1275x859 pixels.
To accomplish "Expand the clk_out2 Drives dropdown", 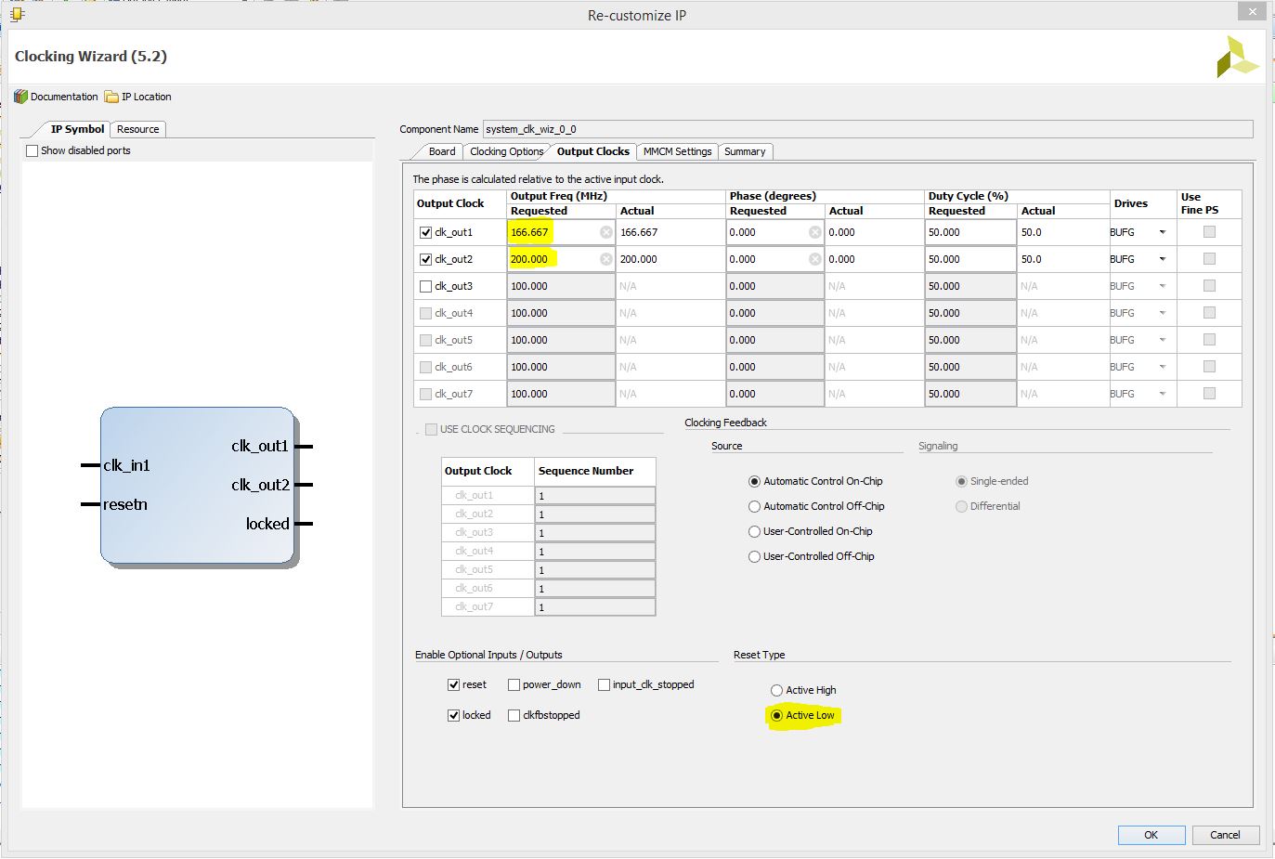I will pos(1162,259).
